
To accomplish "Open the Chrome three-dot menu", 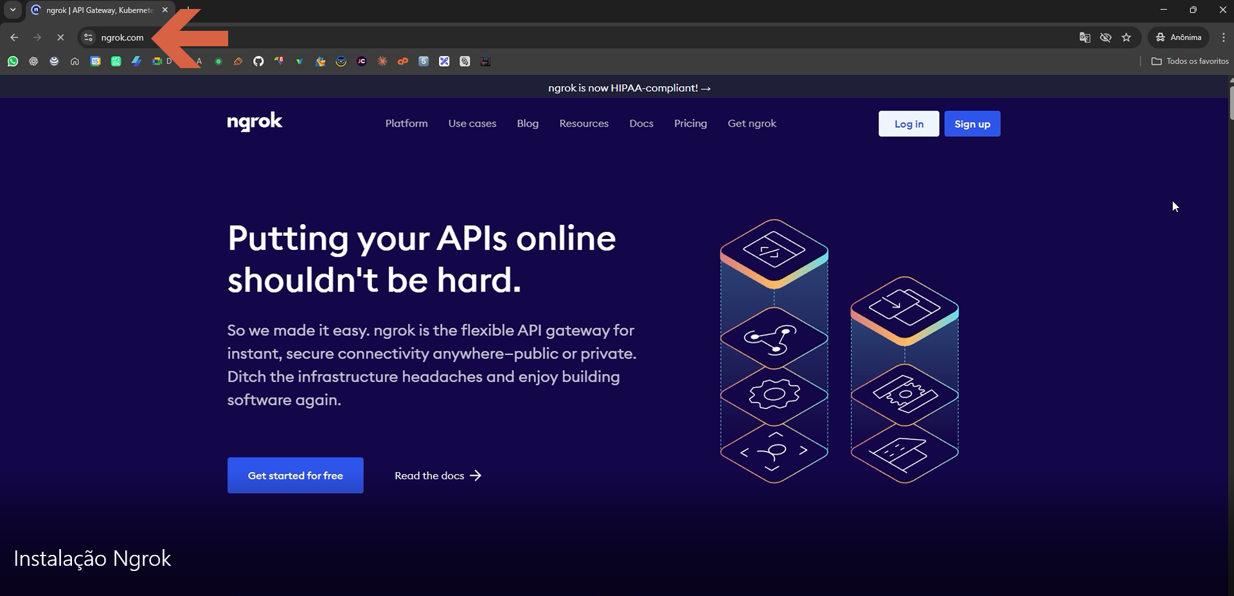I will (1223, 37).
